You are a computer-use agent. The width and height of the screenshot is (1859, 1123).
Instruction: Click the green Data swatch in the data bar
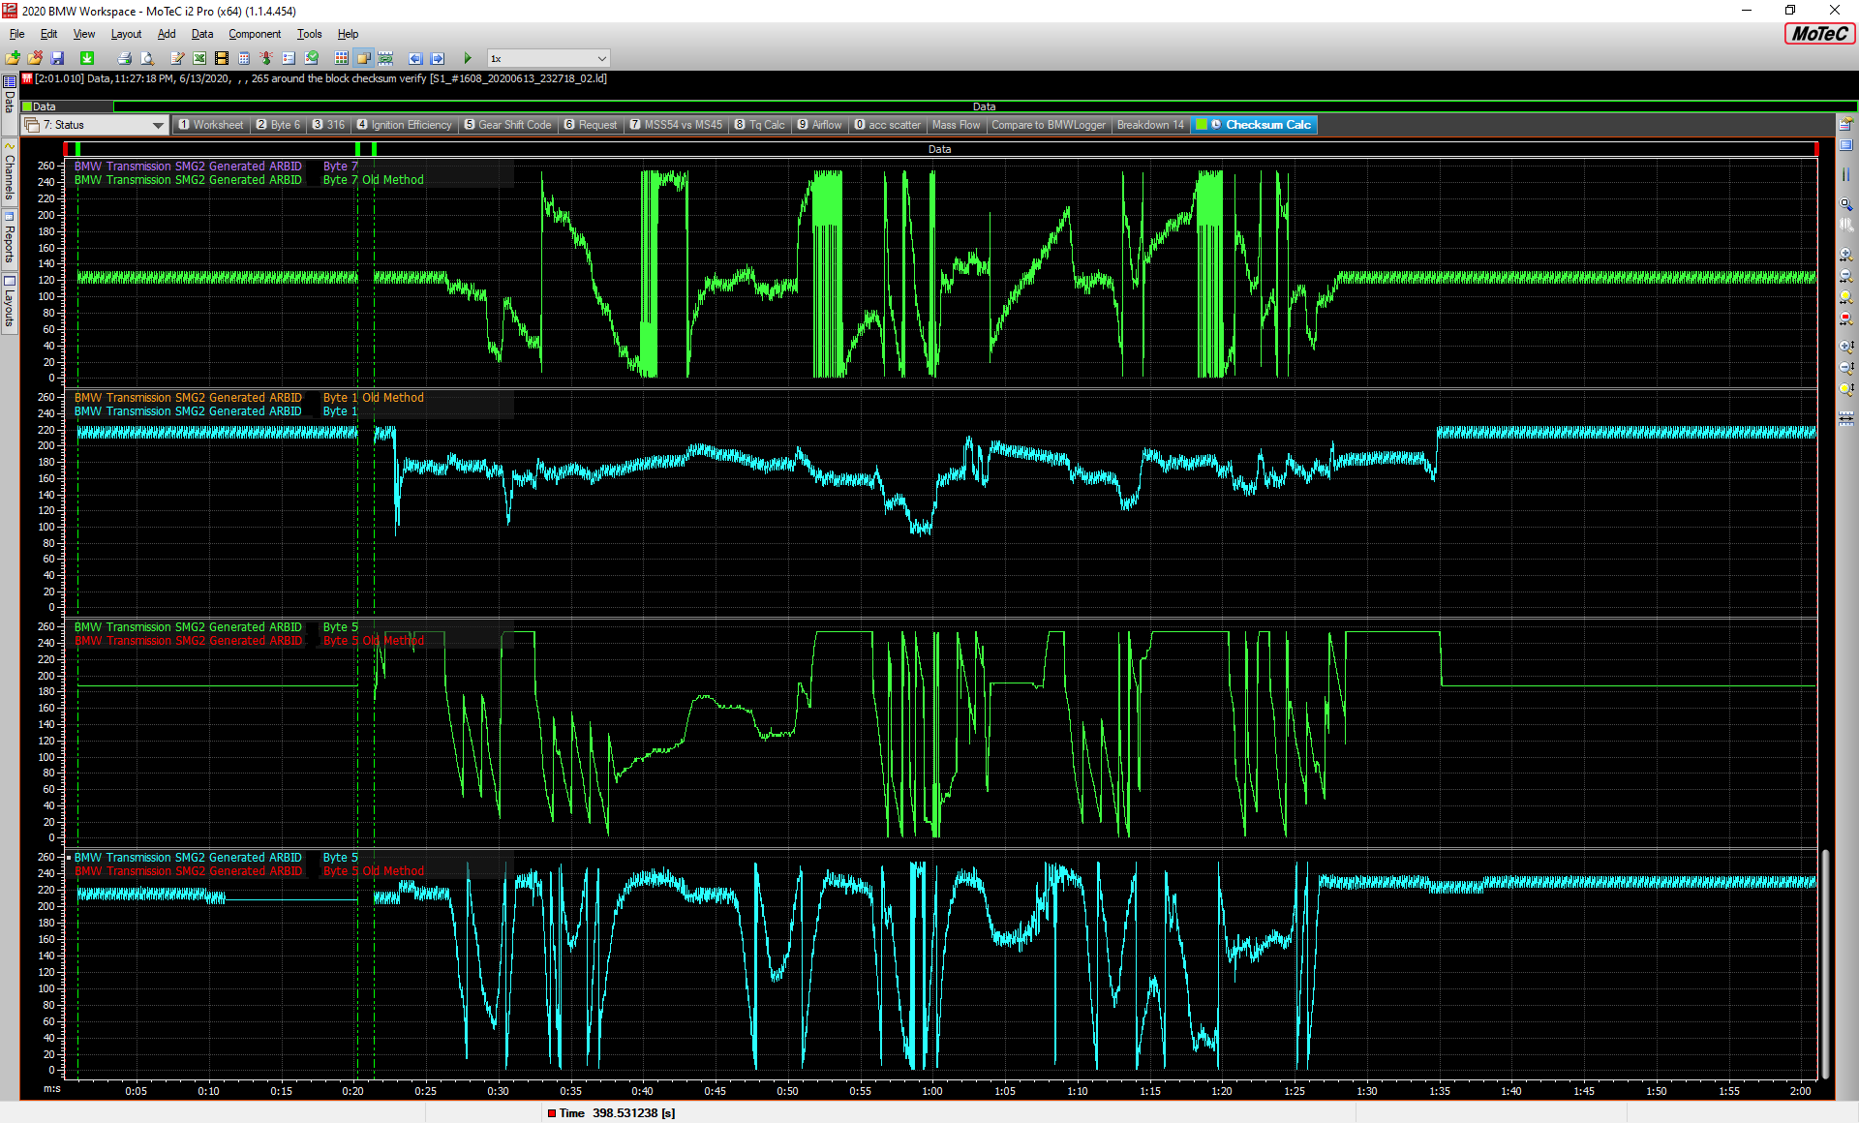click(27, 106)
